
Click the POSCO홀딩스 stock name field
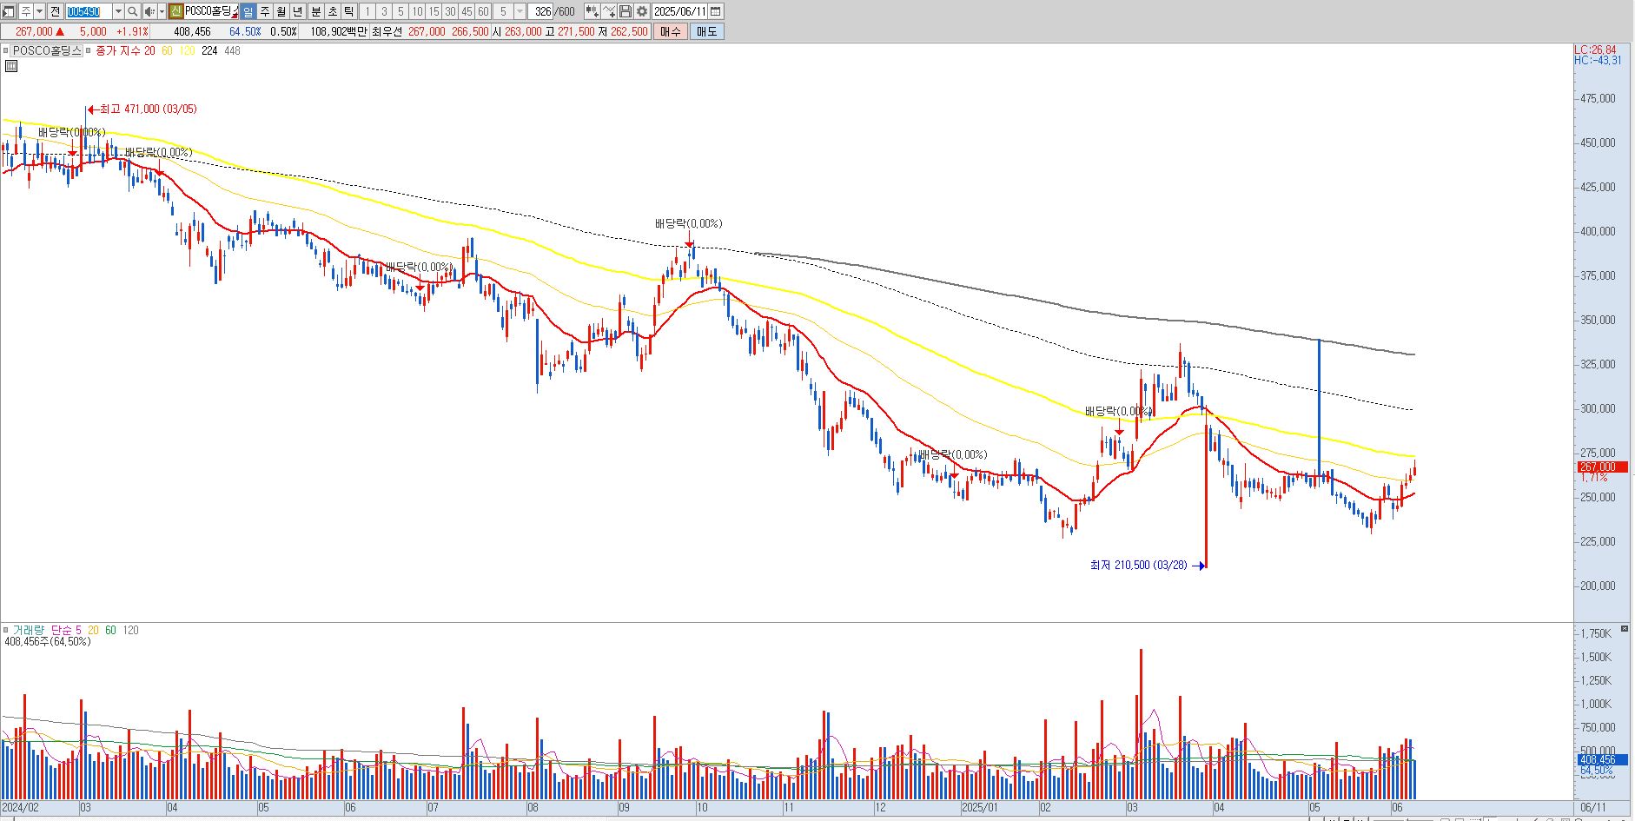211,11
